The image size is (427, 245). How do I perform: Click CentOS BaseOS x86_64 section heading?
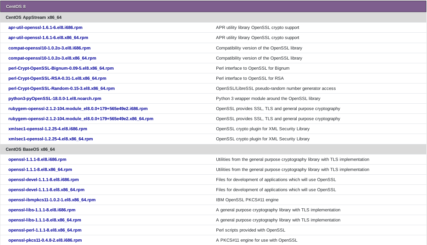[x=213, y=149]
